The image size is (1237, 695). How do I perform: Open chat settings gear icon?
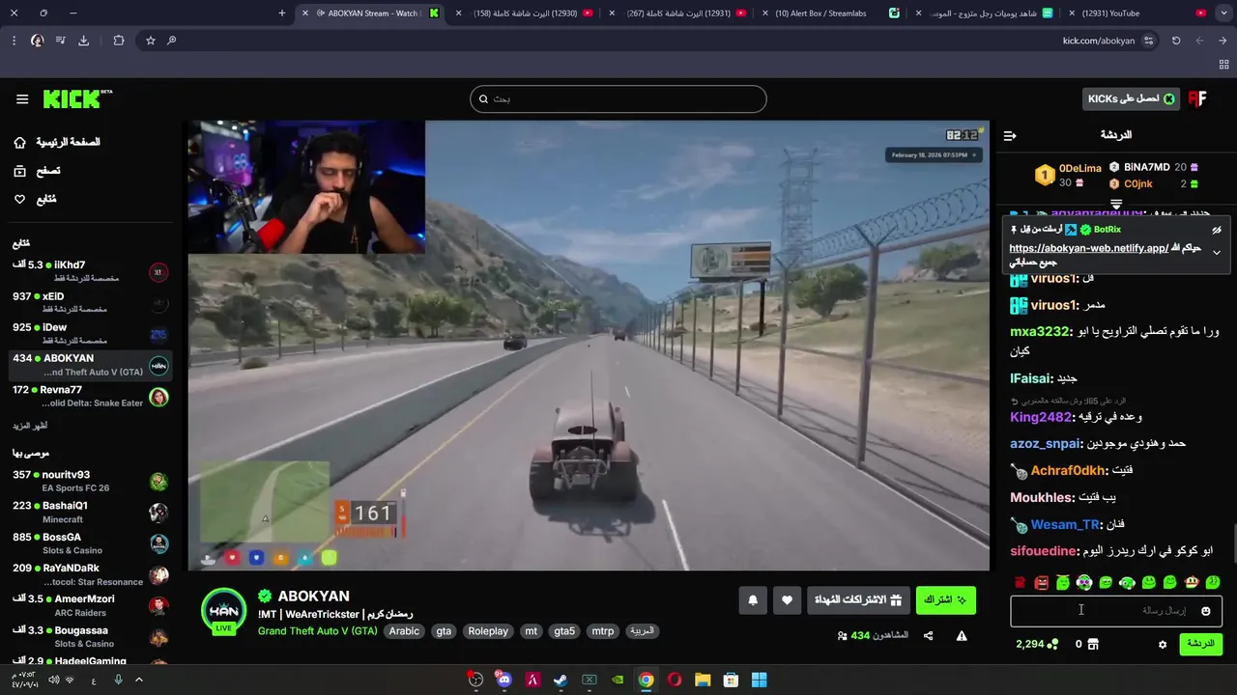pyautogui.click(x=1163, y=645)
